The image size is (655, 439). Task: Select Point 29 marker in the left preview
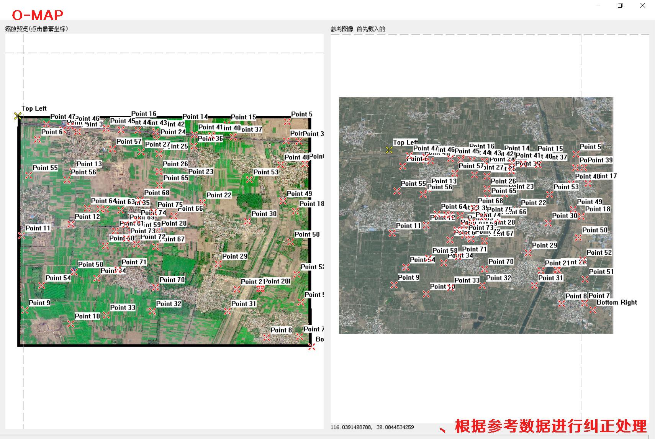pyautogui.click(x=218, y=264)
